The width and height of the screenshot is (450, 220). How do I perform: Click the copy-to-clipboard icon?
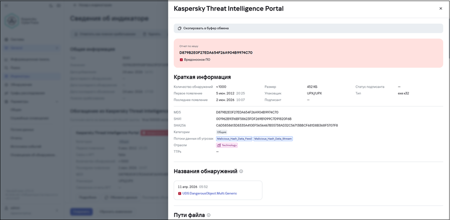click(180, 28)
